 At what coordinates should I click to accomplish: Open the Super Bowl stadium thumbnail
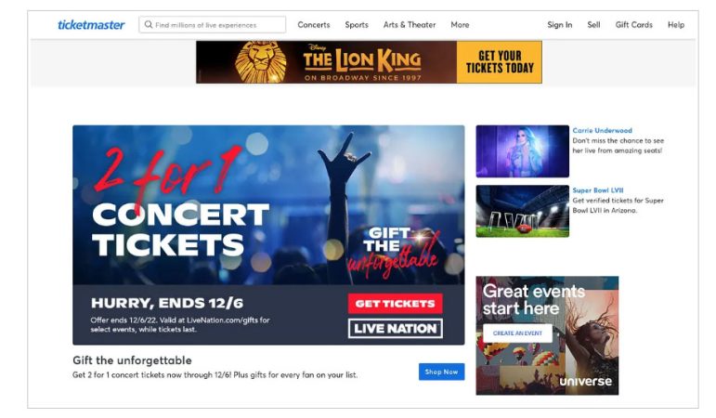(523, 211)
